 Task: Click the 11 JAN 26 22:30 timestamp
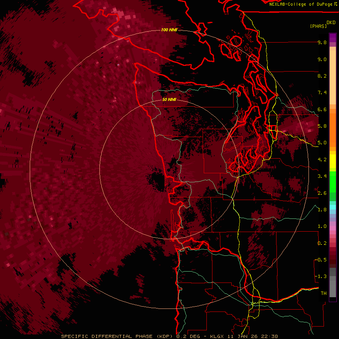click(x=252, y=336)
